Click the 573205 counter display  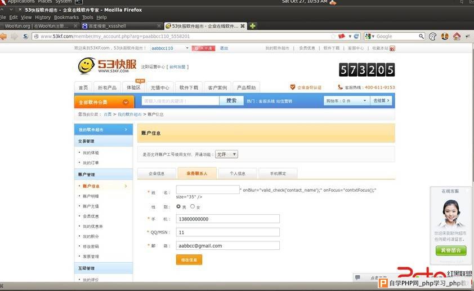click(x=366, y=69)
